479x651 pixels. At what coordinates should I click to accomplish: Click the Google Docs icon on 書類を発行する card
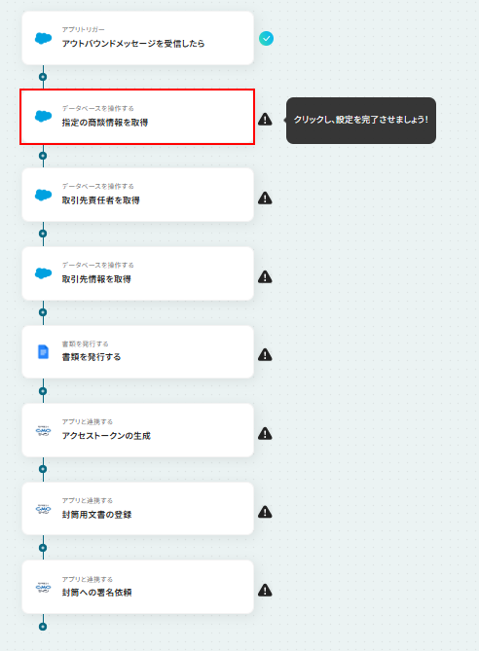pyautogui.click(x=43, y=351)
